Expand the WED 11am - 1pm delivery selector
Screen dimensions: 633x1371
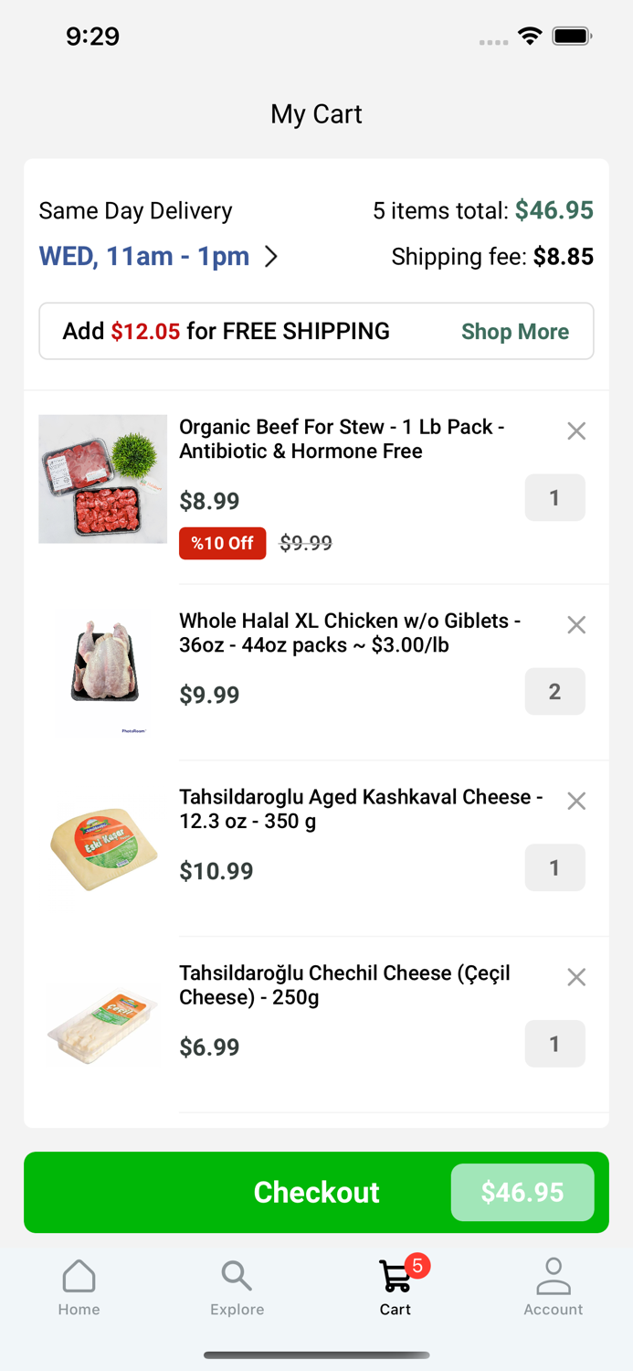pos(155,257)
